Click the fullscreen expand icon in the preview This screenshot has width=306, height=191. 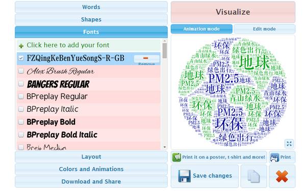click(289, 144)
